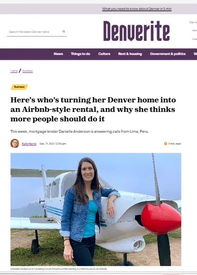The height and width of the screenshot is (275, 197).
Task: Open the Denverite logo homepage
Action: [136, 31]
